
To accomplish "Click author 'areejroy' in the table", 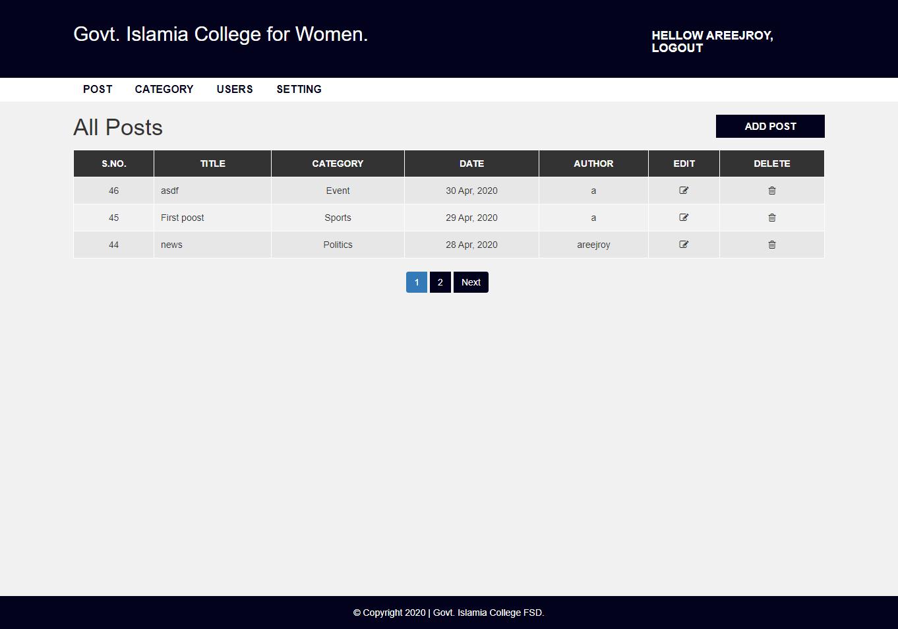I will coord(593,245).
